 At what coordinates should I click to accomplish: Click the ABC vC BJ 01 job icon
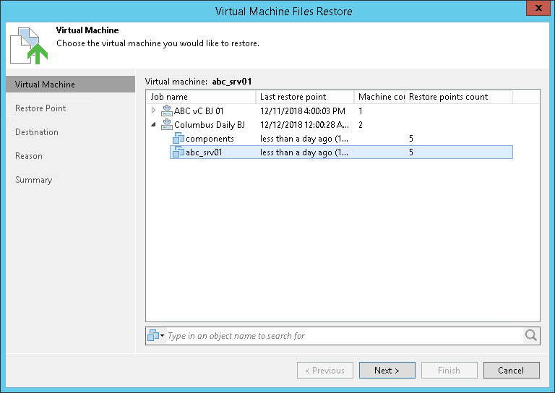[x=167, y=111]
